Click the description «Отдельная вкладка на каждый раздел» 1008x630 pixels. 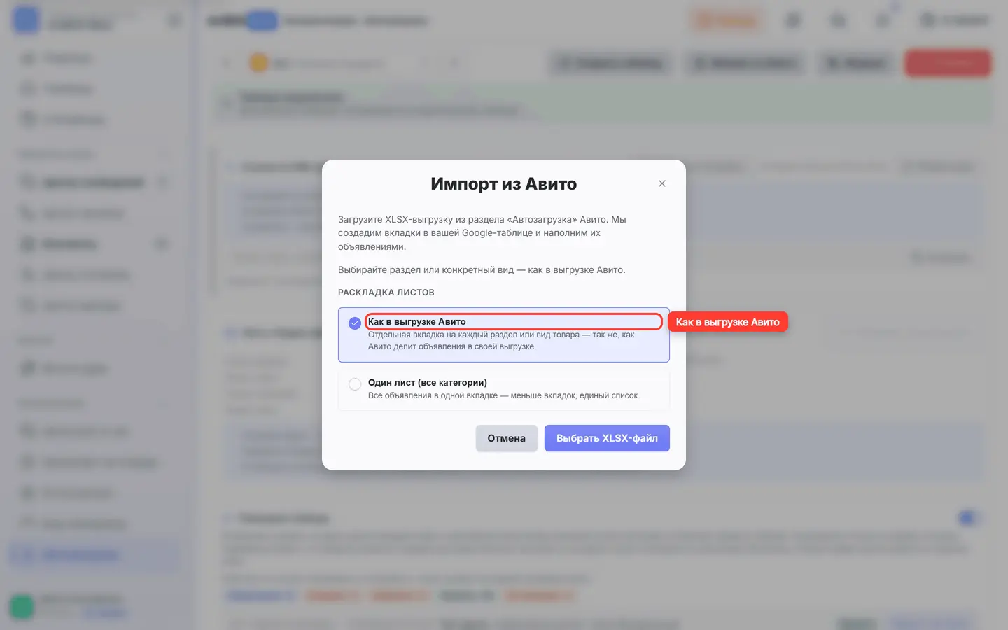tap(501, 340)
